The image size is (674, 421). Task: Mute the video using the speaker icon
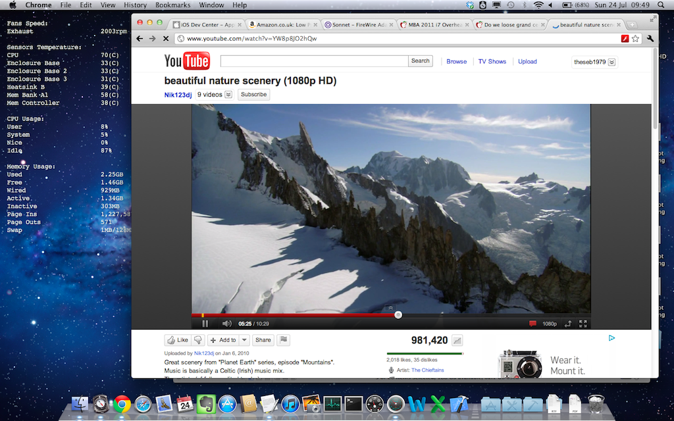pyautogui.click(x=226, y=324)
